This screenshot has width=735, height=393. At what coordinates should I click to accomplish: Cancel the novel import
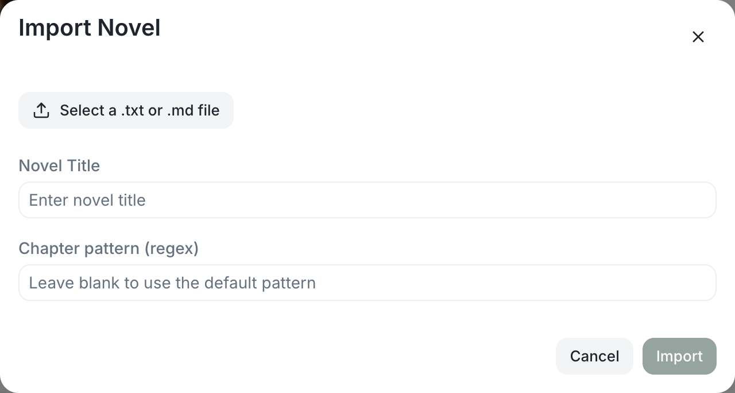594,356
